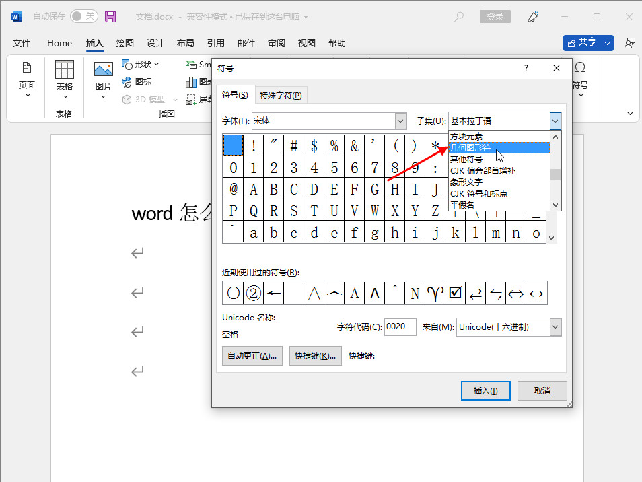
Task: Choose 方块元素 from the subset list
Action: click(499, 137)
